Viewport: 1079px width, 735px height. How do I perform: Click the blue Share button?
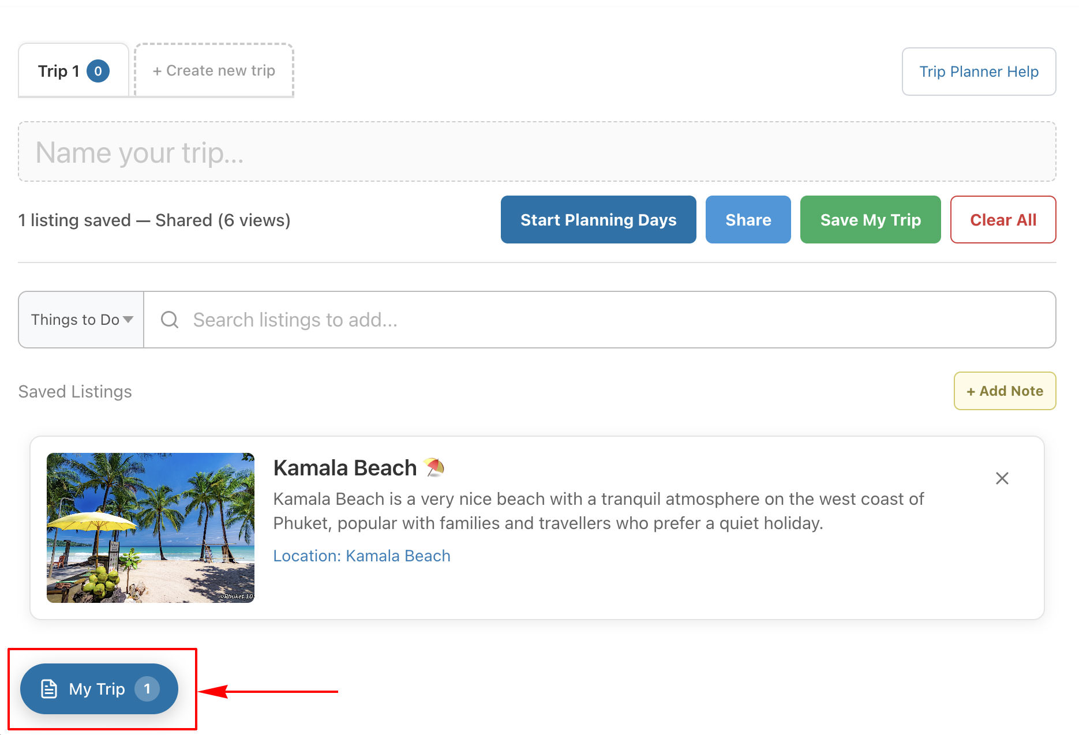(x=748, y=220)
